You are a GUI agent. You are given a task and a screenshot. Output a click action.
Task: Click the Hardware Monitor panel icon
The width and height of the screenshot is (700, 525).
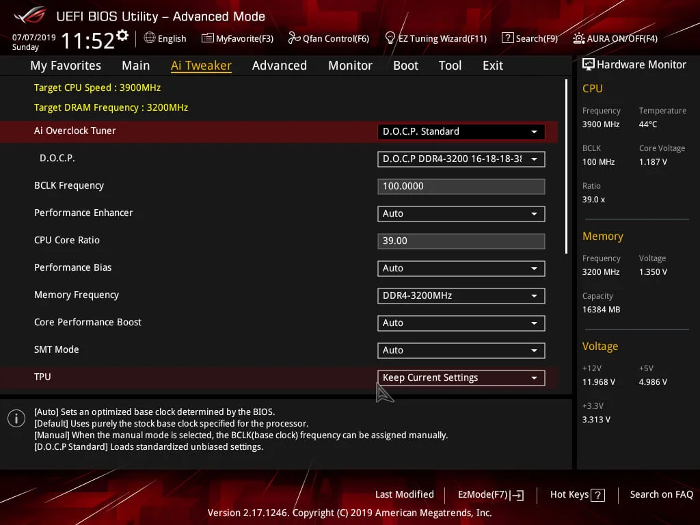pyautogui.click(x=589, y=64)
